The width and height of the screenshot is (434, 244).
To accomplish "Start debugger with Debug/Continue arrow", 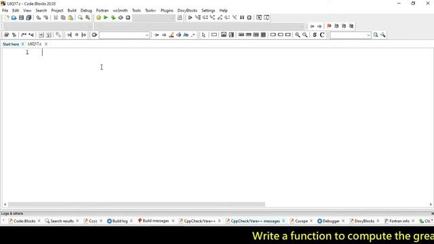I will coord(190,18).
